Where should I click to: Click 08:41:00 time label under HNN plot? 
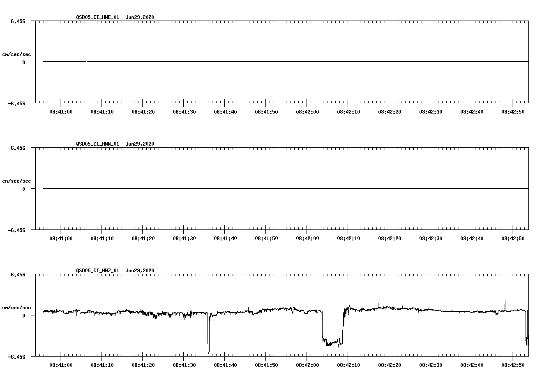pos(61,239)
